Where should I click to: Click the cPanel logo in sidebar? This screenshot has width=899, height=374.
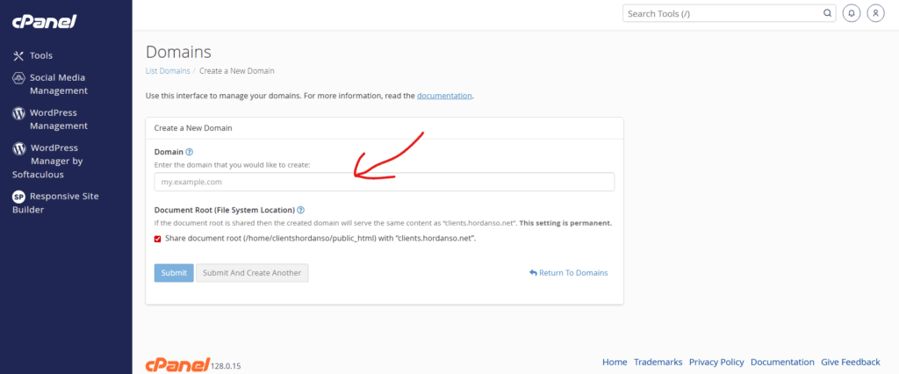[45, 20]
